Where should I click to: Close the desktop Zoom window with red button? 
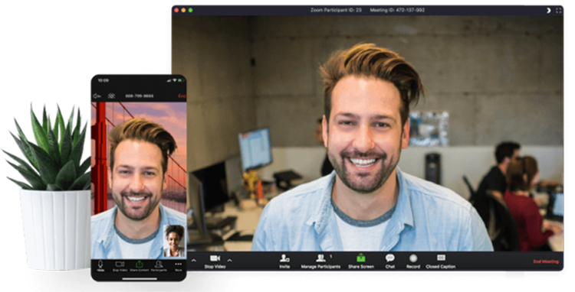click(x=176, y=10)
